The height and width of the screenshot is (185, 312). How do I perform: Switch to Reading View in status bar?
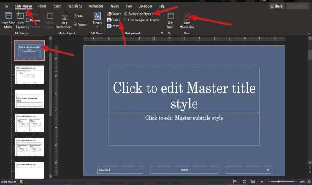pyautogui.click(x=252, y=182)
